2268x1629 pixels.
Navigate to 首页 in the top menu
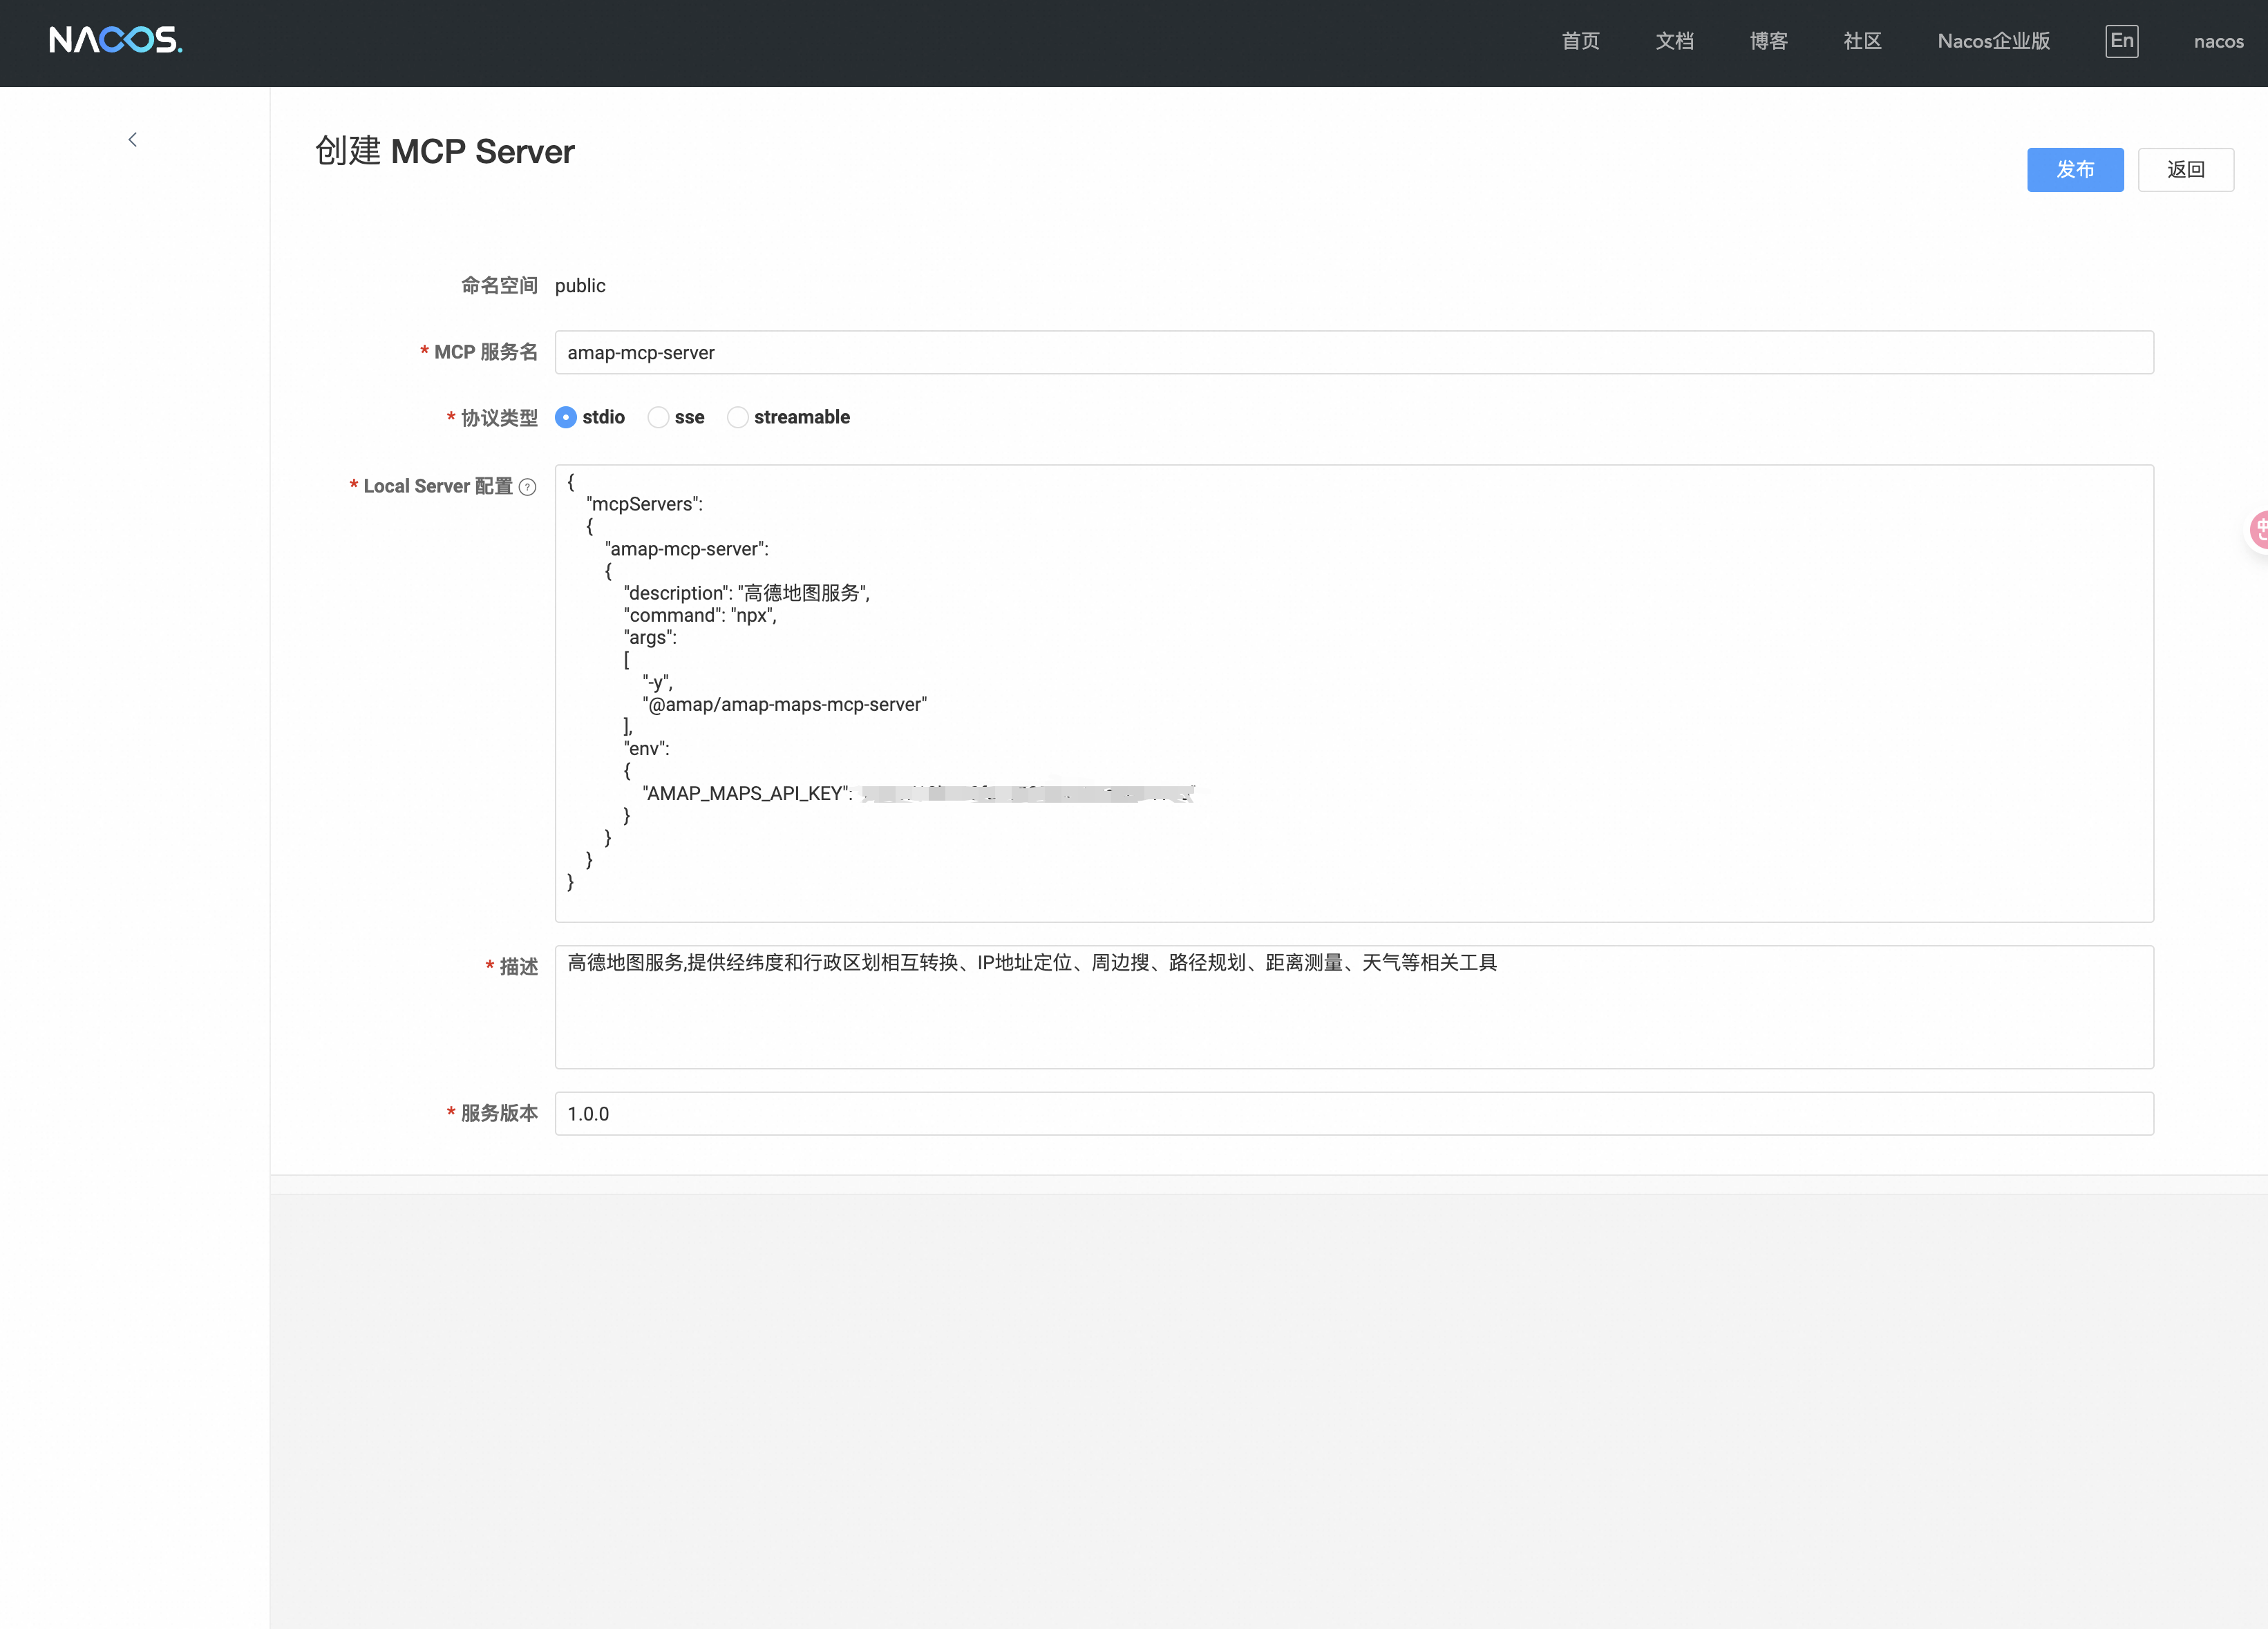(x=1580, y=41)
